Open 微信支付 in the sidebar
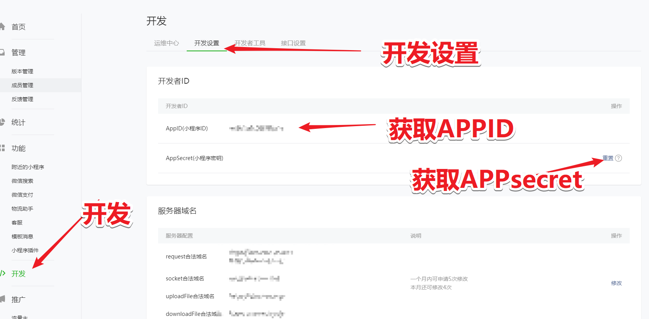 coord(22,195)
